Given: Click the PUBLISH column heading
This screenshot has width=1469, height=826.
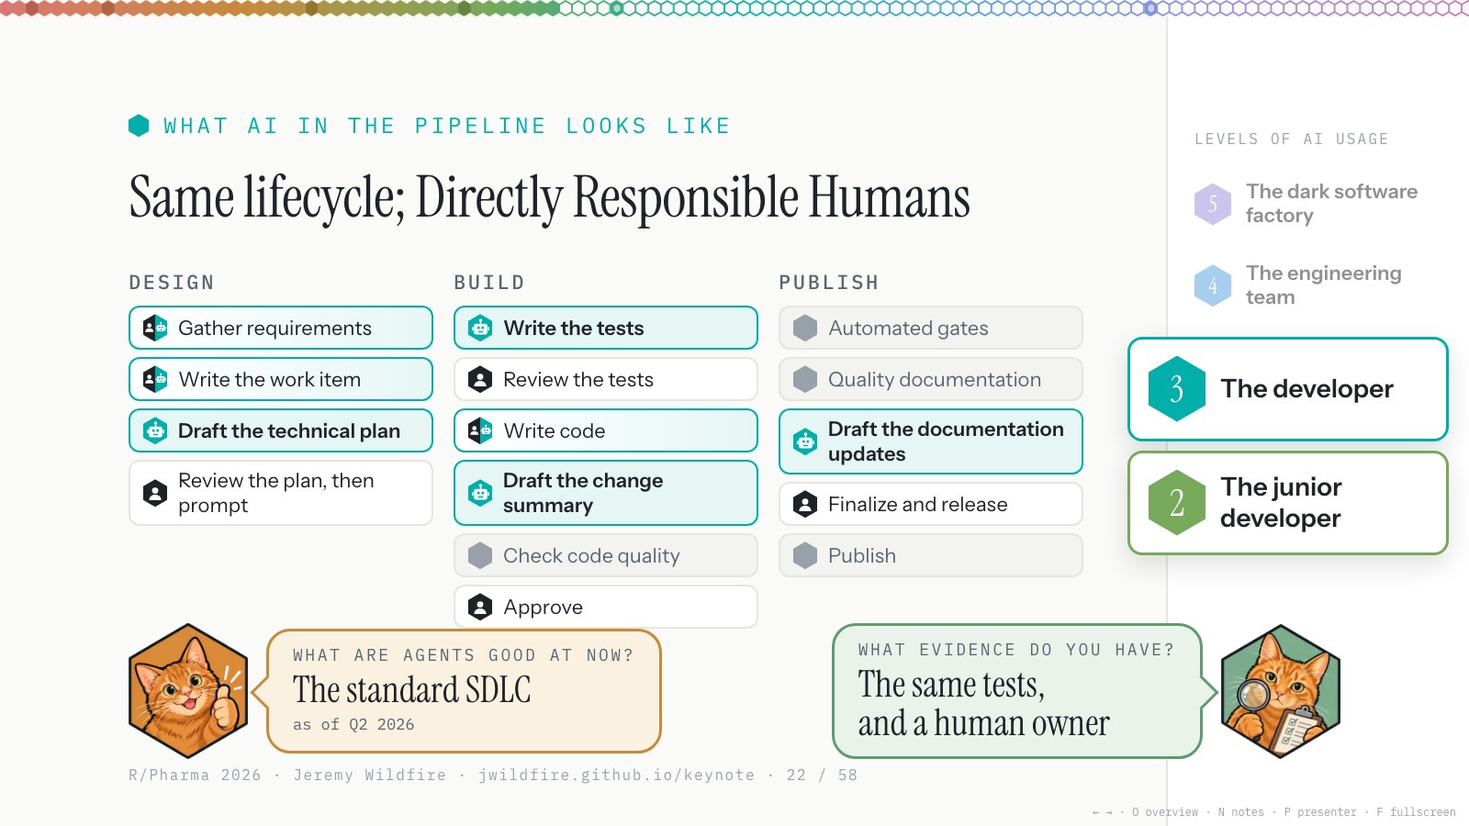Looking at the screenshot, I should click(829, 283).
